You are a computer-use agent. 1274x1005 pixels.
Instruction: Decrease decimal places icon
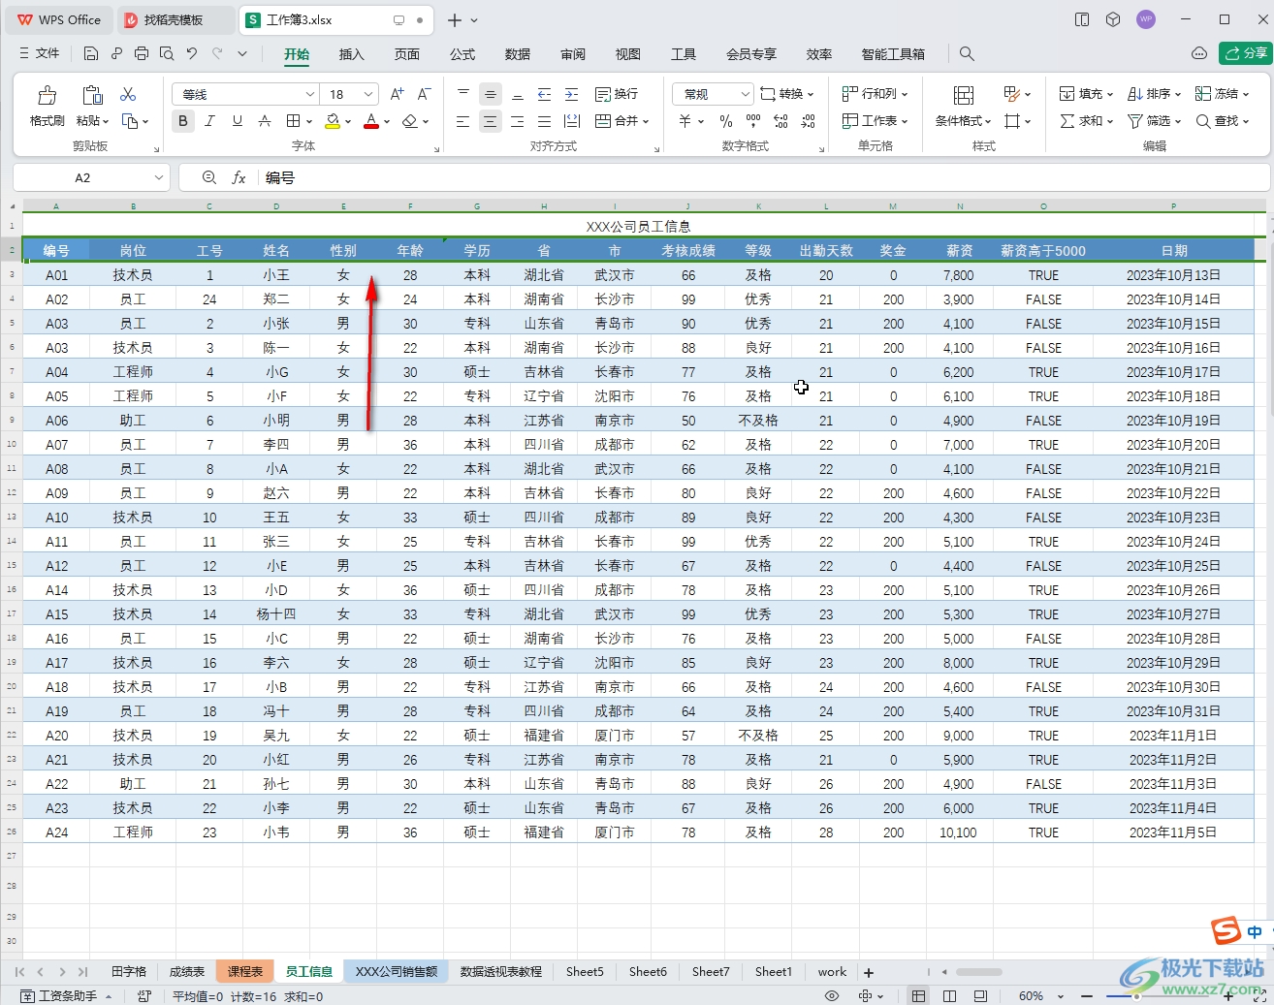[x=809, y=121]
